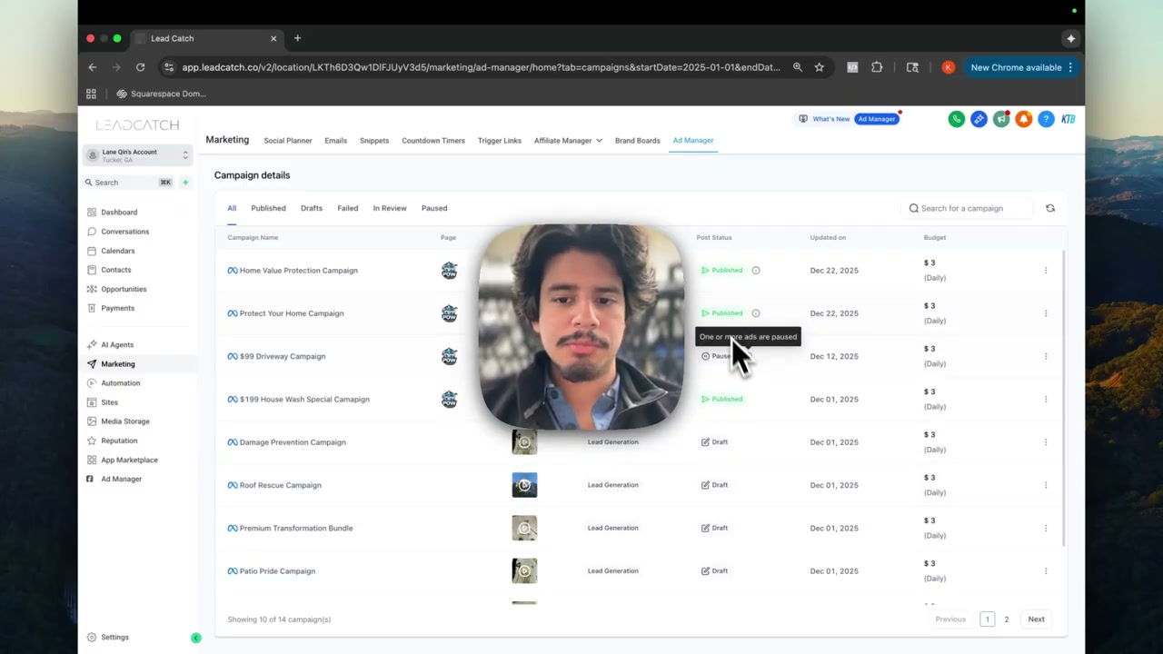This screenshot has height=654, width=1163.
Task: Open options menu for Patio Pride Campaign row
Action: pos(1046,571)
